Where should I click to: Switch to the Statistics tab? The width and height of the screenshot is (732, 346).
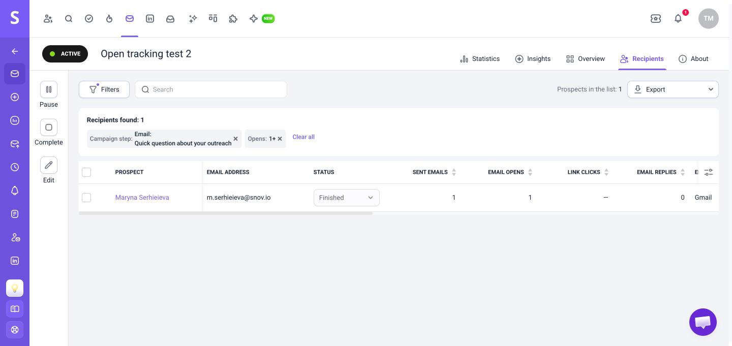tap(480, 59)
